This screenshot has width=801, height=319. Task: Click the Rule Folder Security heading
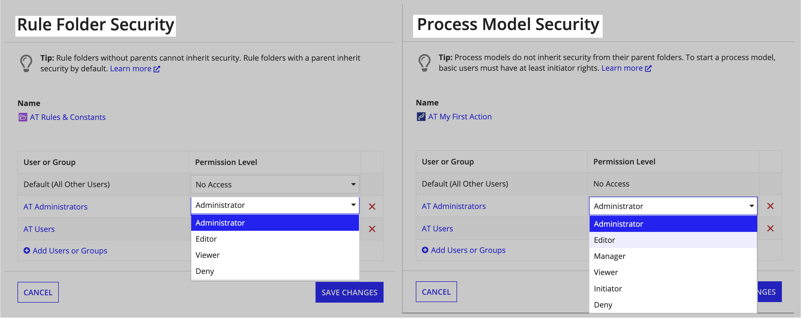pyautogui.click(x=95, y=25)
